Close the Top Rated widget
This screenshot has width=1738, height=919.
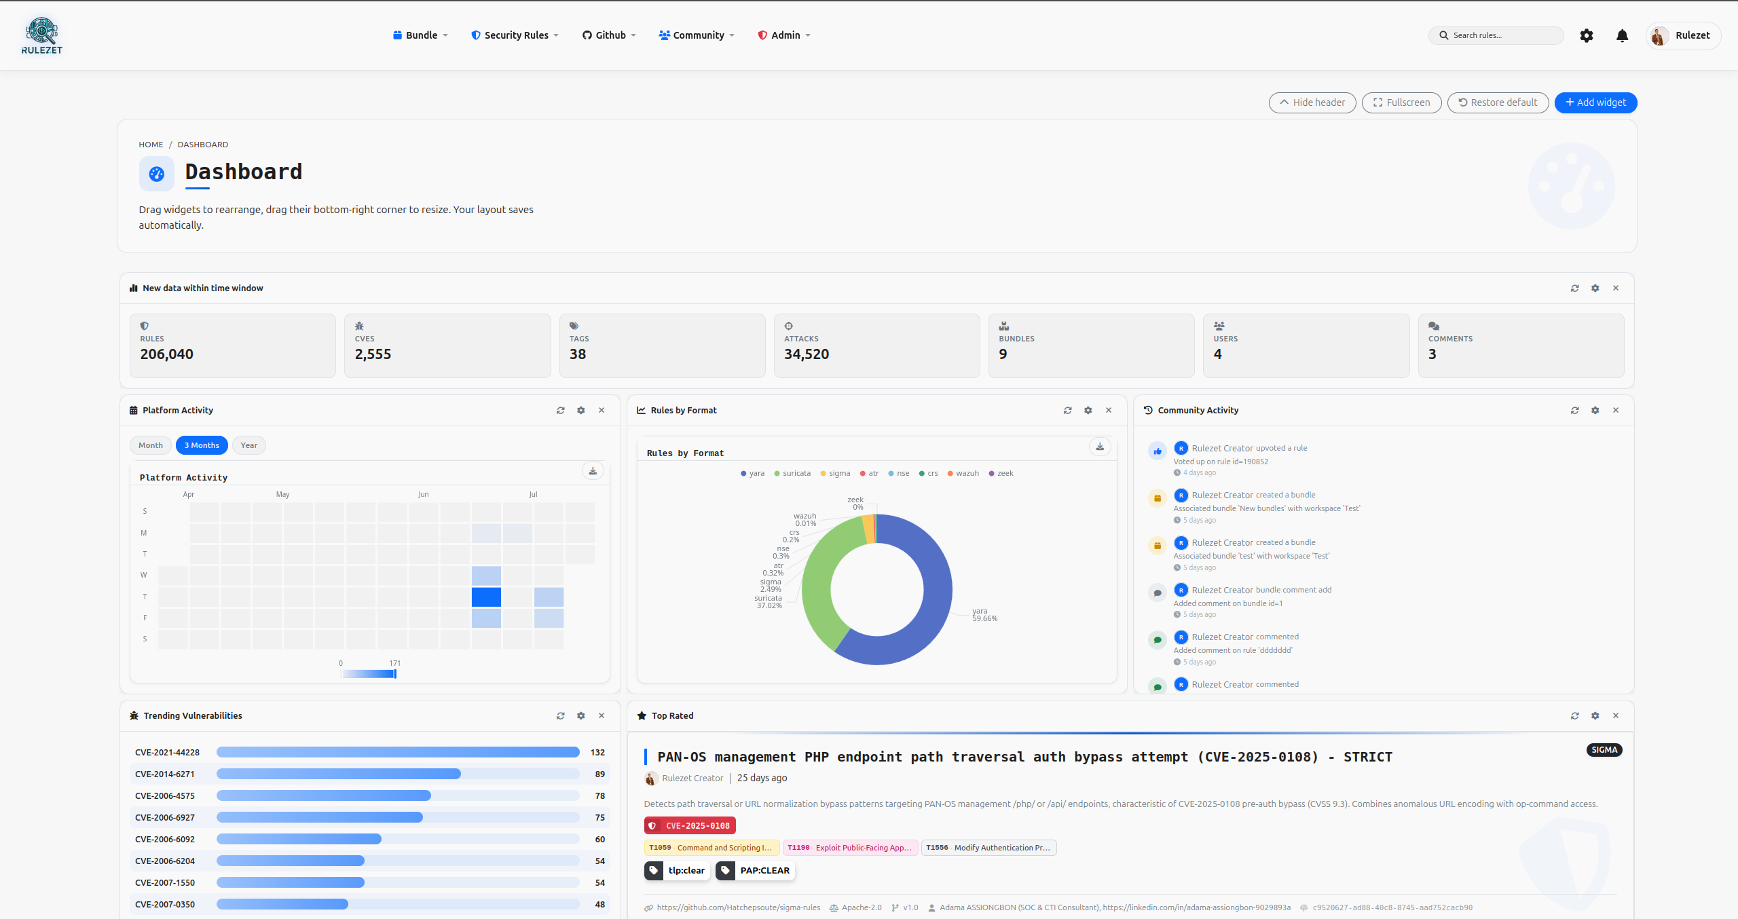tap(1616, 716)
